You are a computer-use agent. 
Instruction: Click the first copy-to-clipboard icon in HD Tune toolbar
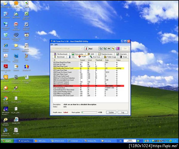(101, 48)
